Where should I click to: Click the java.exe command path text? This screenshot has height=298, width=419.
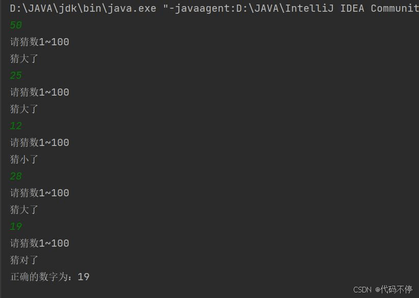coord(84,9)
